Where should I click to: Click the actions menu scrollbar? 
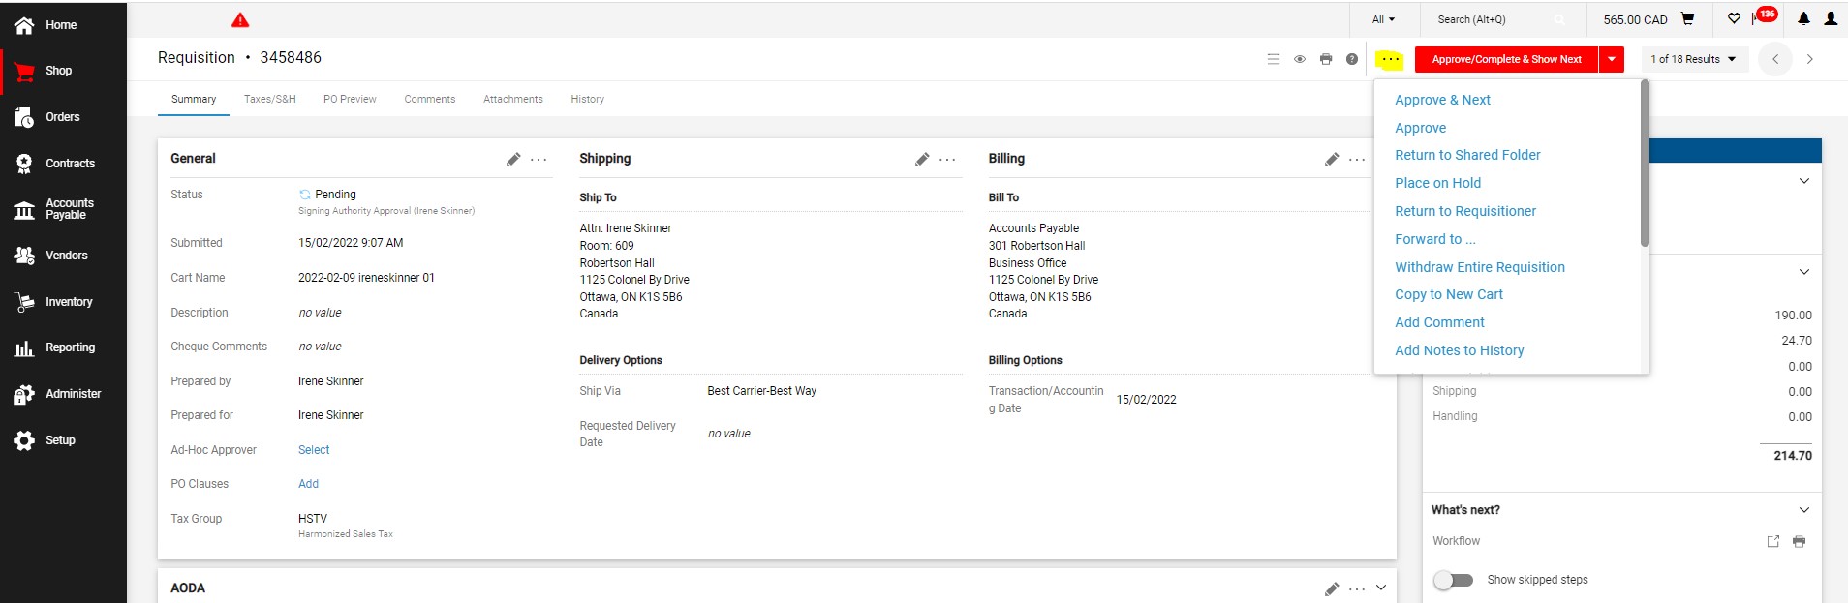point(1644,165)
